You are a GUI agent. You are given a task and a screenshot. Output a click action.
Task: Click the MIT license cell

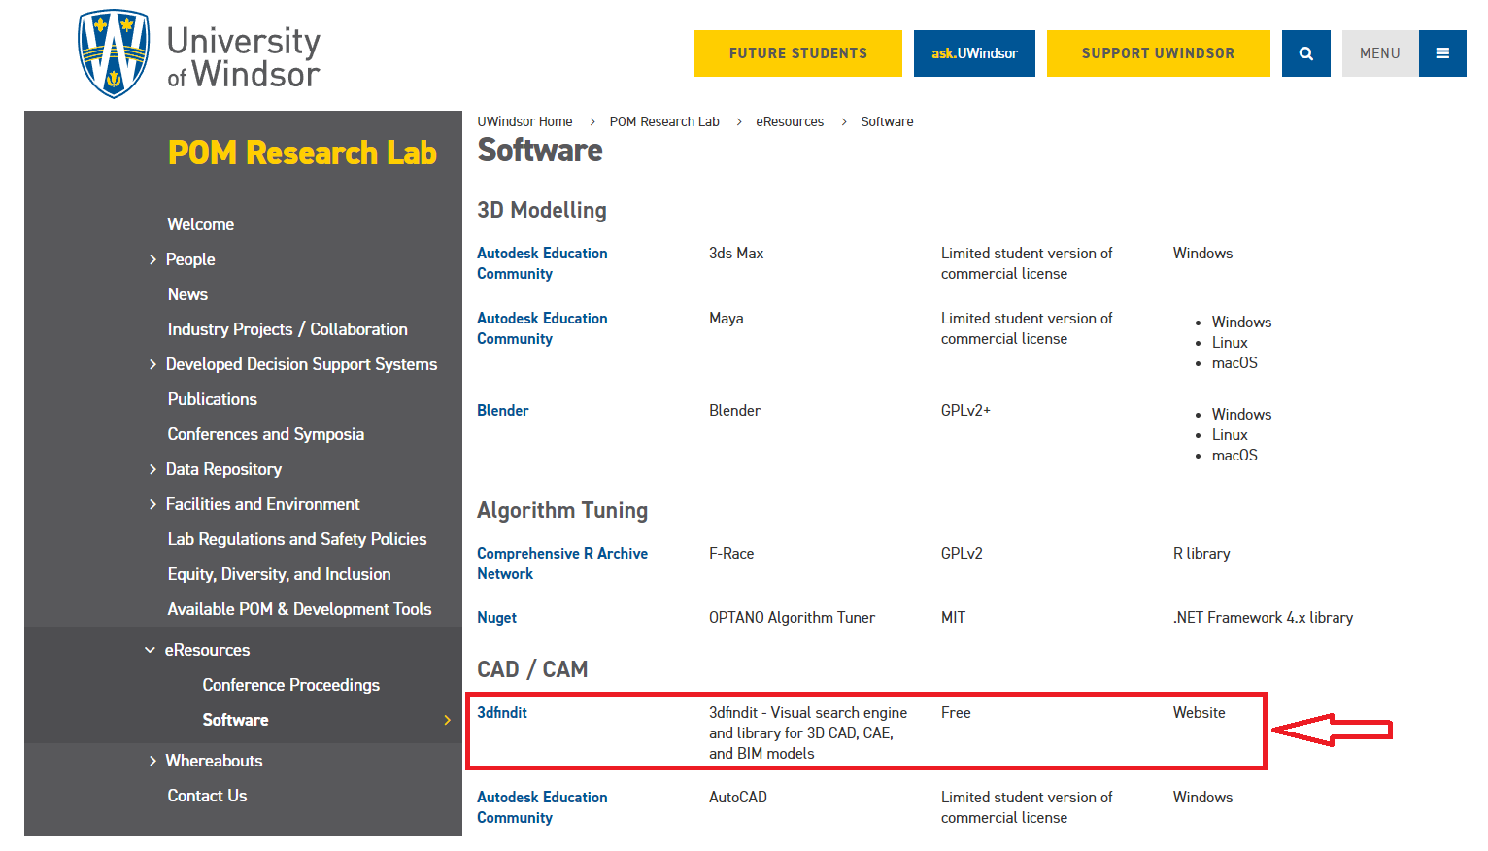[953, 618]
